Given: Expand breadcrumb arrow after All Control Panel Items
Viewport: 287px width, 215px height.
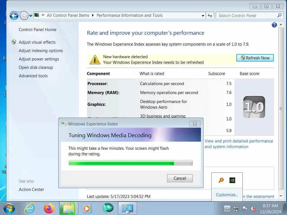Looking at the screenshot, I should tap(93, 15).
